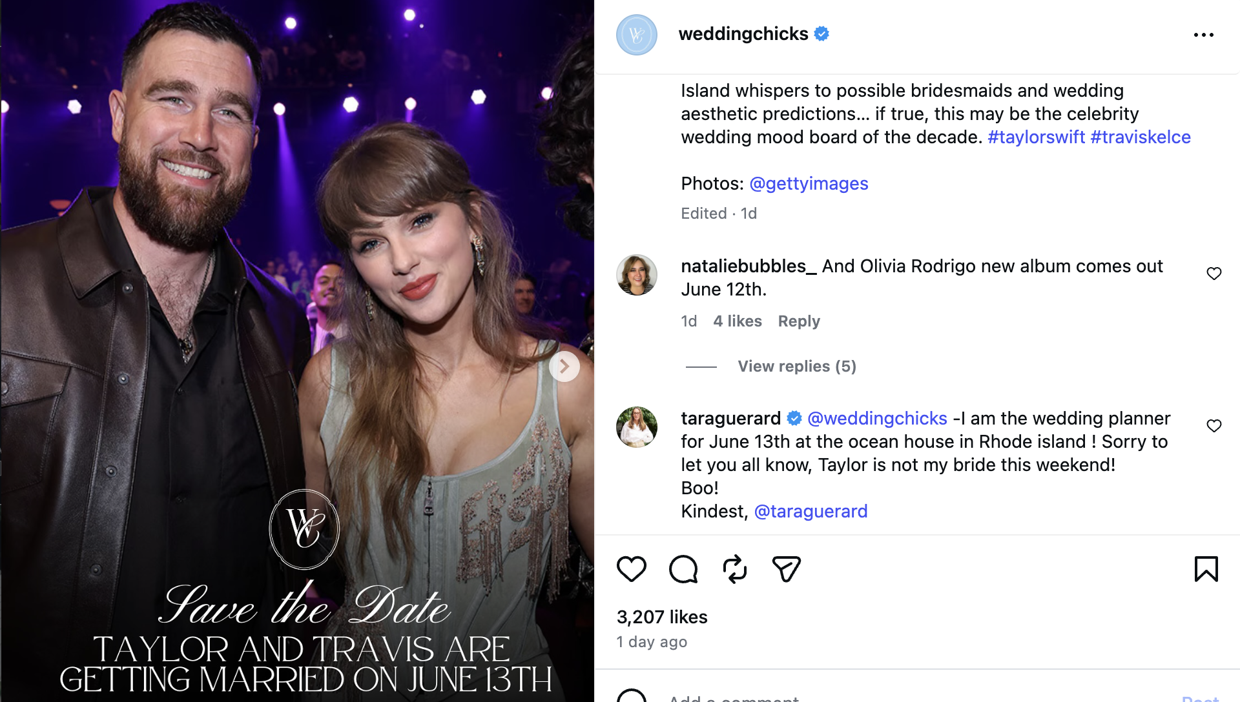1240x702 pixels.
Task: Expand replies under nataliebubbles_'s comment
Action: tap(796, 366)
